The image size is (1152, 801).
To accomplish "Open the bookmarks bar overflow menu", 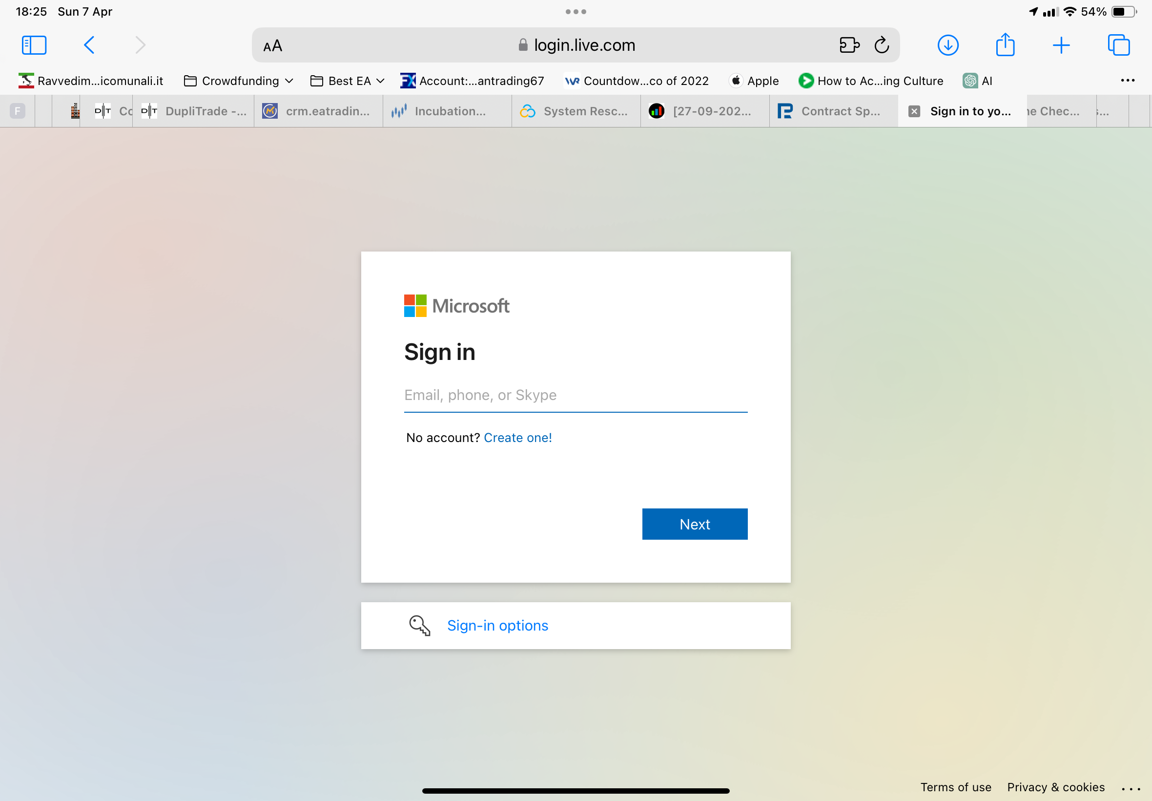I will pyautogui.click(x=1128, y=80).
